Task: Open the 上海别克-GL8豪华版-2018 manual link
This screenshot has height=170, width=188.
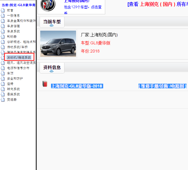Action: point(77,86)
